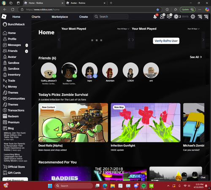Image resolution: width=211 pixels, height=190 pixels.
Task: Expand left Past 30 Days dropdown
Action: (x=123, y=29)
